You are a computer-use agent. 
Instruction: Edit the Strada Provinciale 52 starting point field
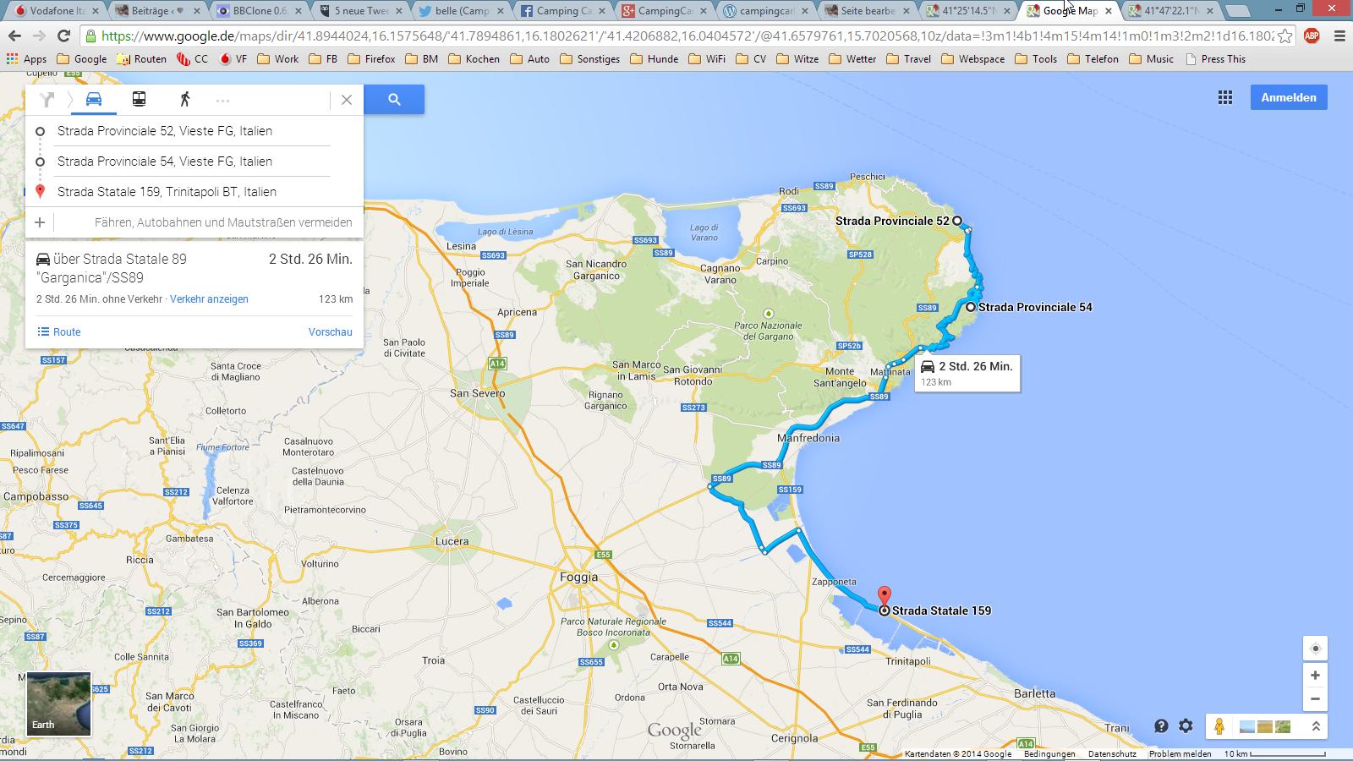pyautogui.click(x=193, y=131)
